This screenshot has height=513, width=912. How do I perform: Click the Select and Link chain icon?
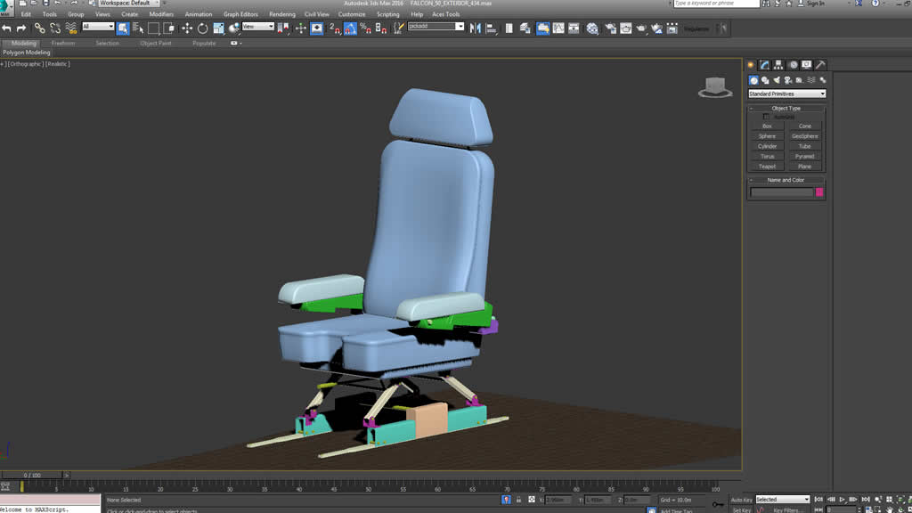click(40, 28)
